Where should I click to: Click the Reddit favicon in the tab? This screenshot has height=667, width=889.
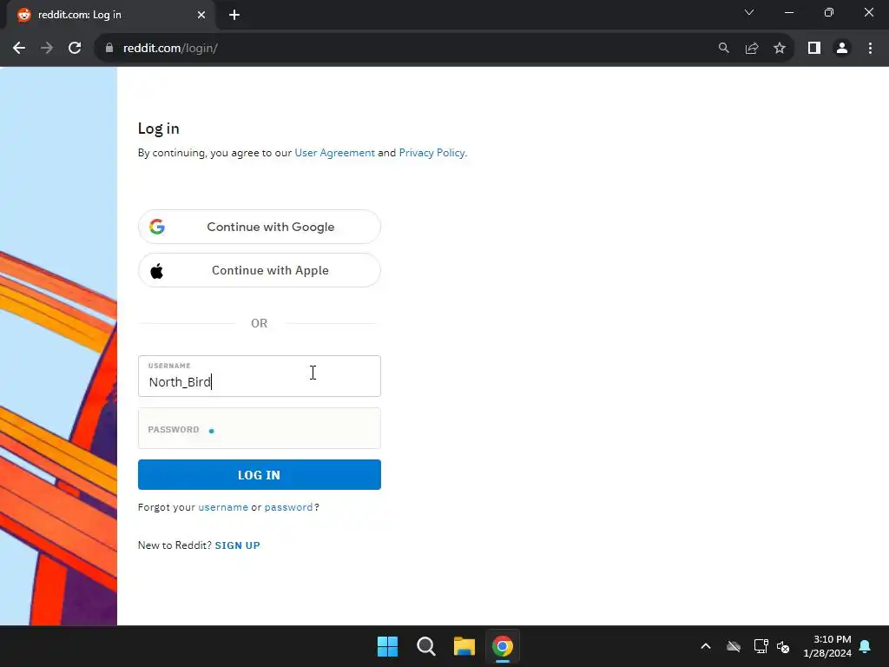coord(23,16)
